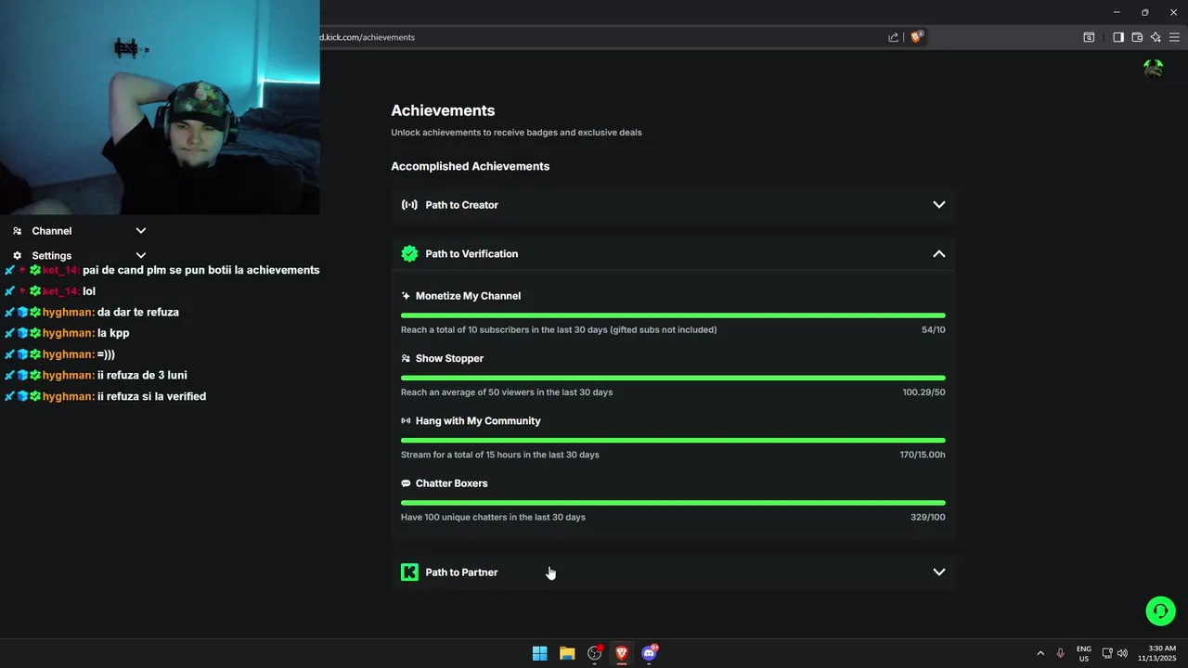Click the microphone tray icon
Screen dimensions: 1188x668
coord(1060,653)
